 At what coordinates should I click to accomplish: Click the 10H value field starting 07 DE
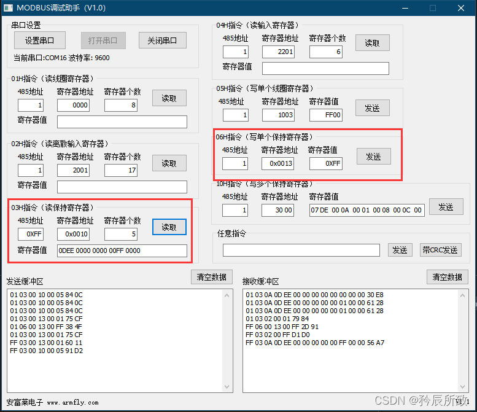tap(367, 210)
